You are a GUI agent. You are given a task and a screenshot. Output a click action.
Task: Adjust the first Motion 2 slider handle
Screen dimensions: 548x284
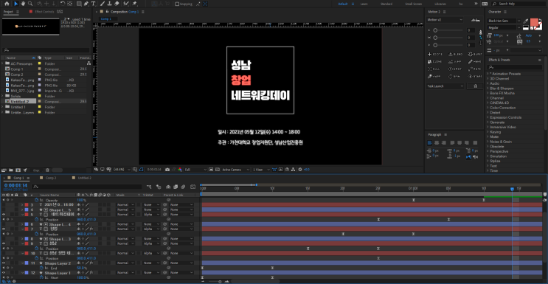pos(435,30)
